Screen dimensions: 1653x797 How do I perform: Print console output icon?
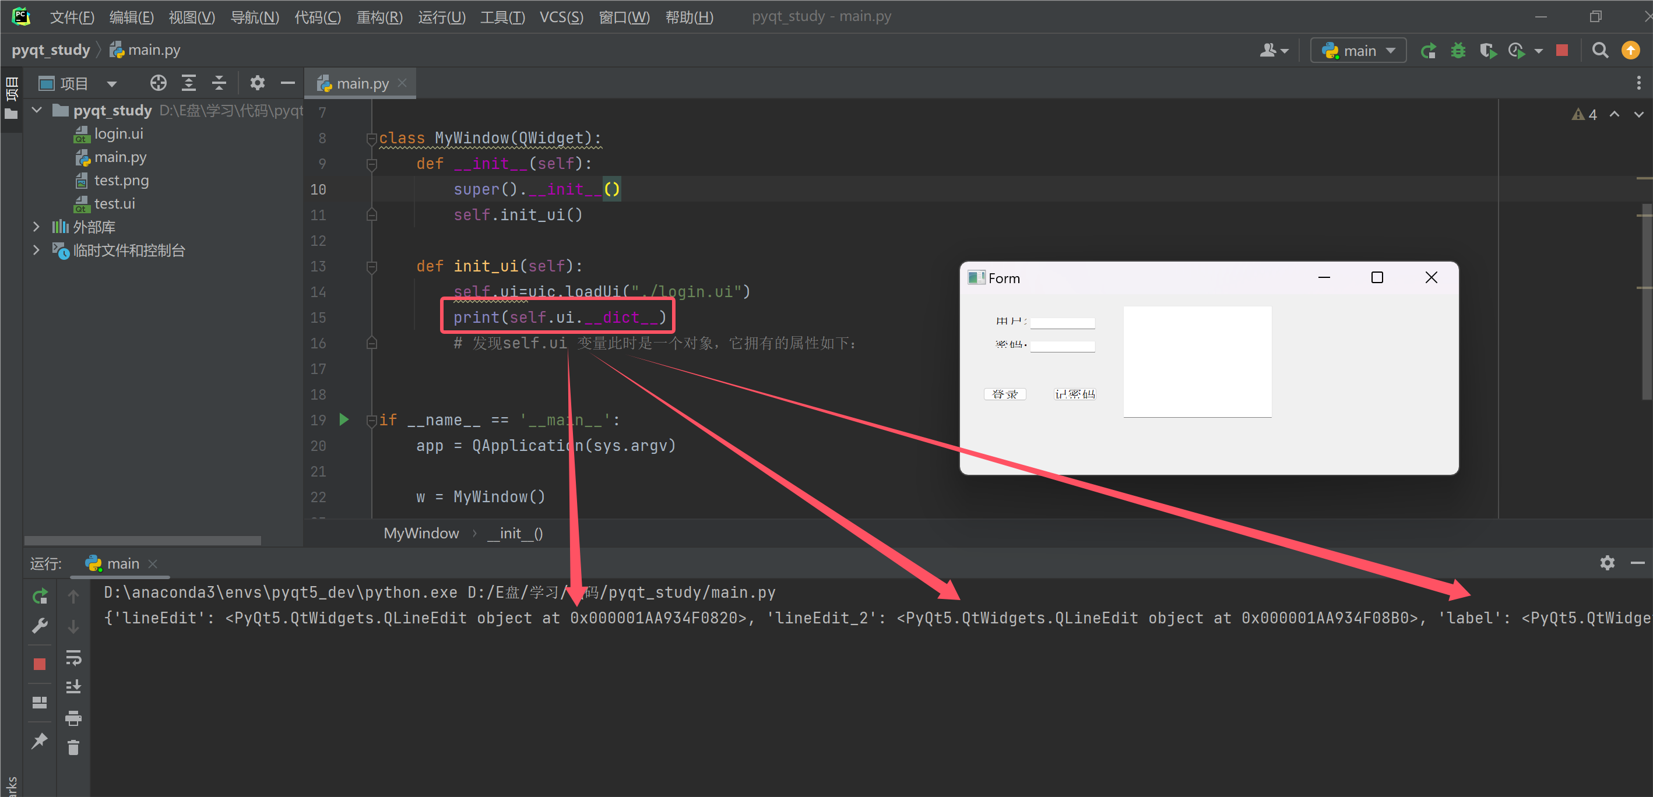73,718
